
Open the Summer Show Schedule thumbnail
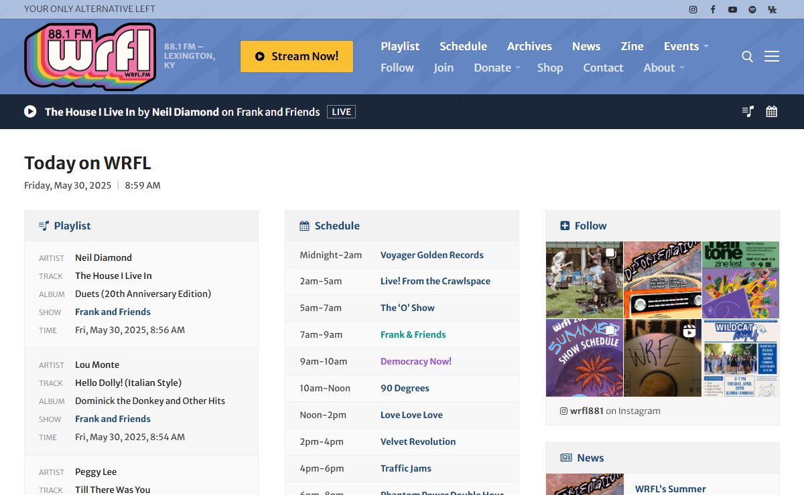click(x=584, y=358)
